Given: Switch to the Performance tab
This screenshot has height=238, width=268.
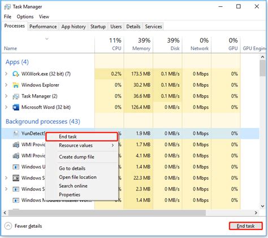Looking at the screenshot, I should tap(43, 27).
